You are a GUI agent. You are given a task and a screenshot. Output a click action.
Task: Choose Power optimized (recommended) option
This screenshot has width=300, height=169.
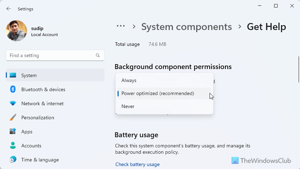coord(164,93)
